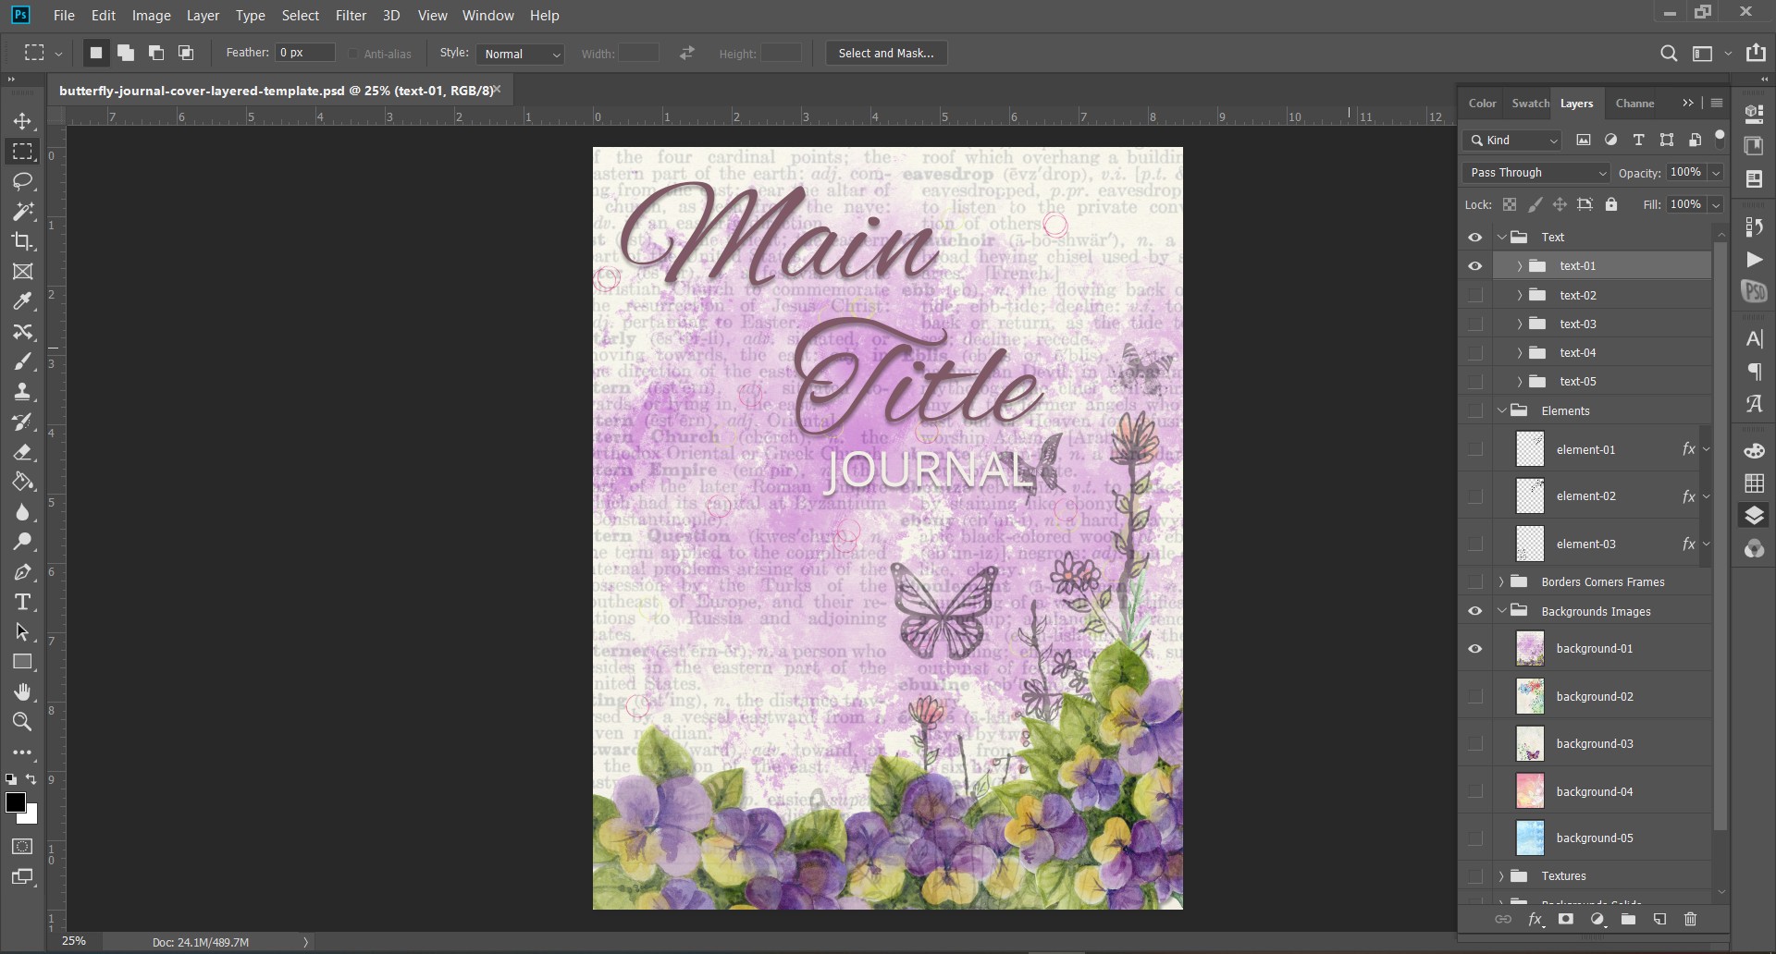Select the background-05 layer thumbnail
Screen dimensions: 1776x954
point(1530,838)
